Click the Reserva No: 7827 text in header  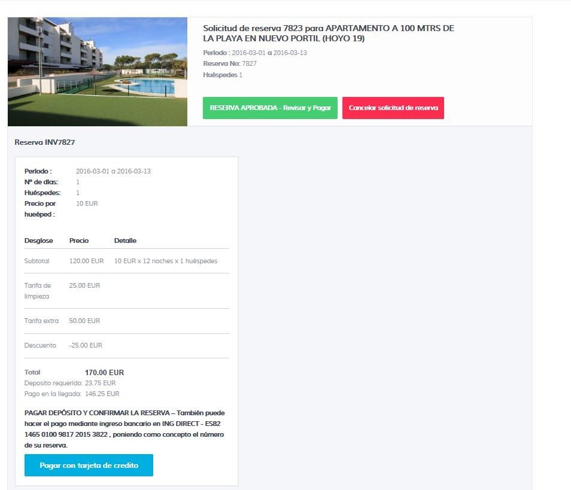(230, 63)
